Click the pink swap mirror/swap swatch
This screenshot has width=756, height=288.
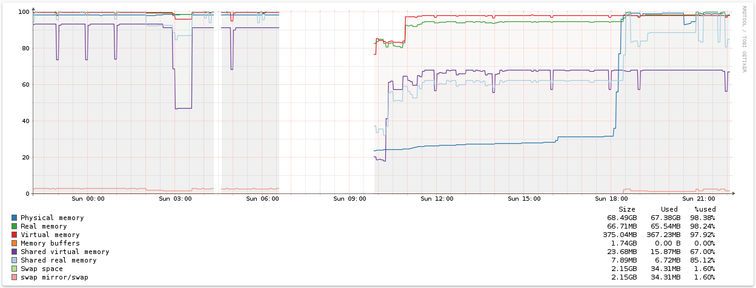point(14,277)
